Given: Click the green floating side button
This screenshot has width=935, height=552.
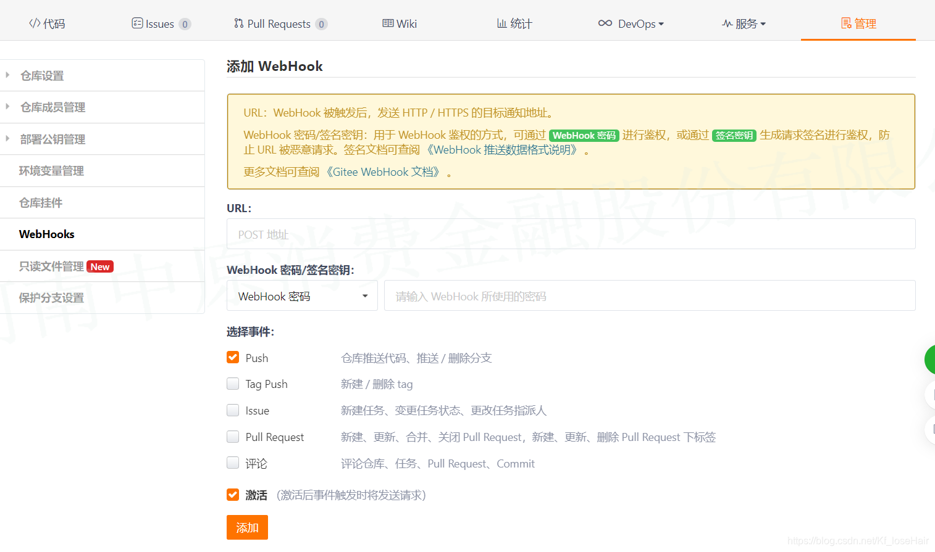Looking at the screenshot, I should 930,360.
